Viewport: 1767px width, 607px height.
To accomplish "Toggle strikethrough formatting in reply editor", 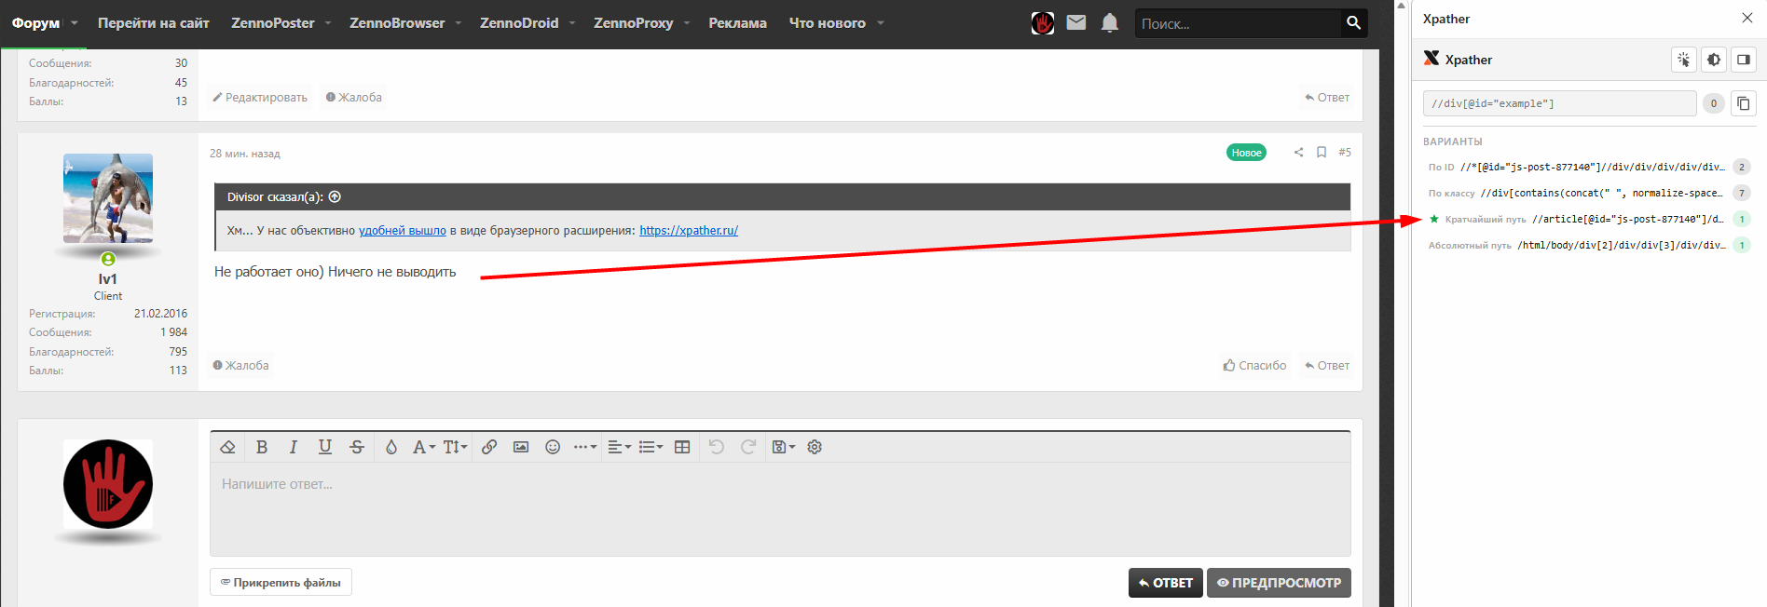I will 357,447.
